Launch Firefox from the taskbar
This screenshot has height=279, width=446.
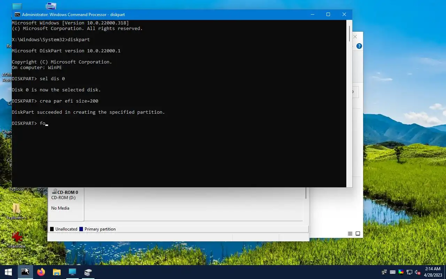(x=41, y=272)
